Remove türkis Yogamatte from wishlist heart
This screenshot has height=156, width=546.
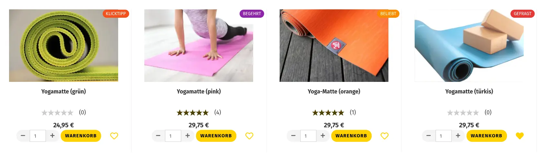[520, 136]
